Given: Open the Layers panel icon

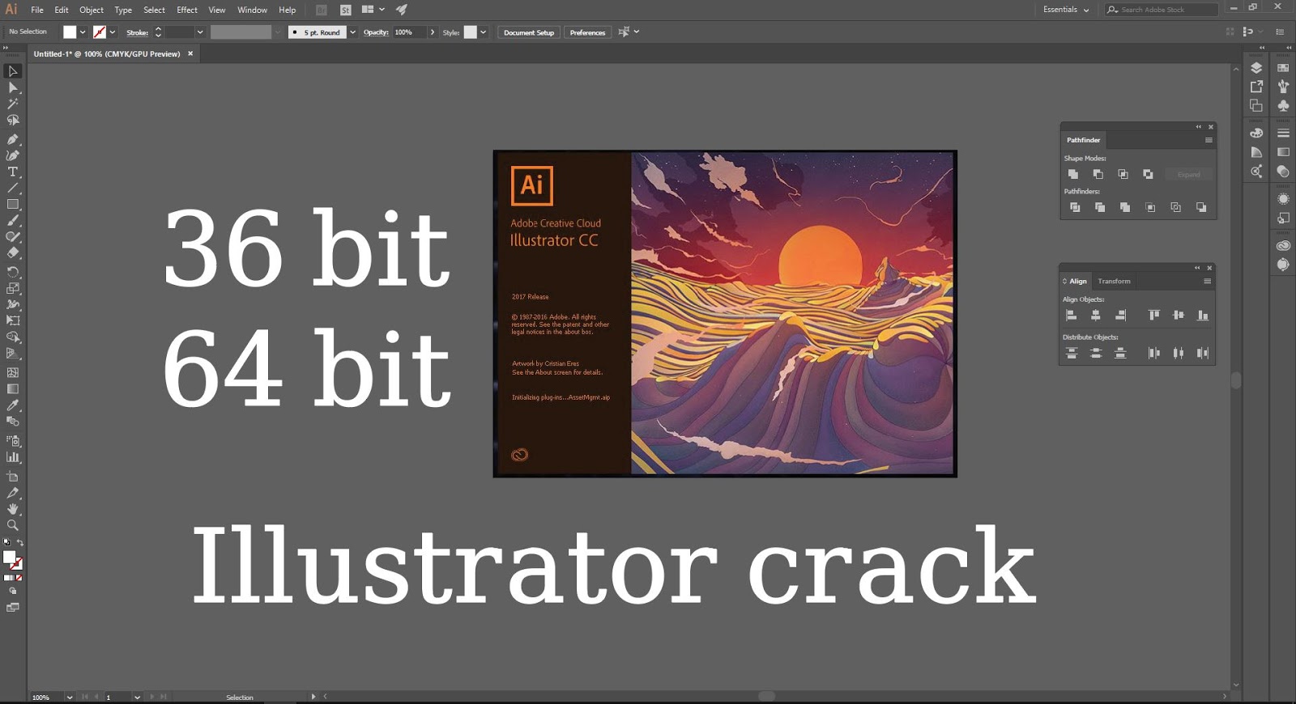Looking at the screenshot, I should 1256,68.
